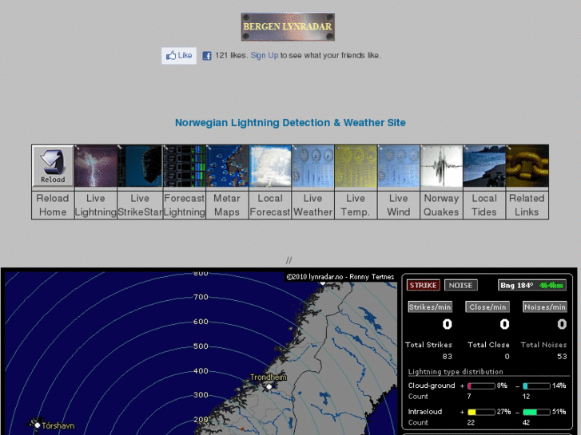The height and width of the screenshot is (435, 581).
Task: Click the Facebook logo icon
Action: 207,56
